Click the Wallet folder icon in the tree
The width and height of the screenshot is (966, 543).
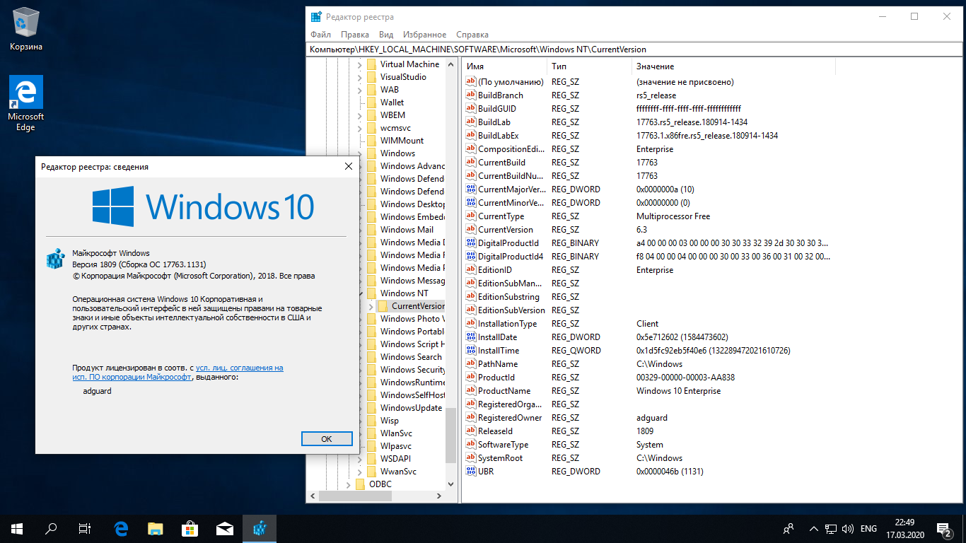(371, 103)
